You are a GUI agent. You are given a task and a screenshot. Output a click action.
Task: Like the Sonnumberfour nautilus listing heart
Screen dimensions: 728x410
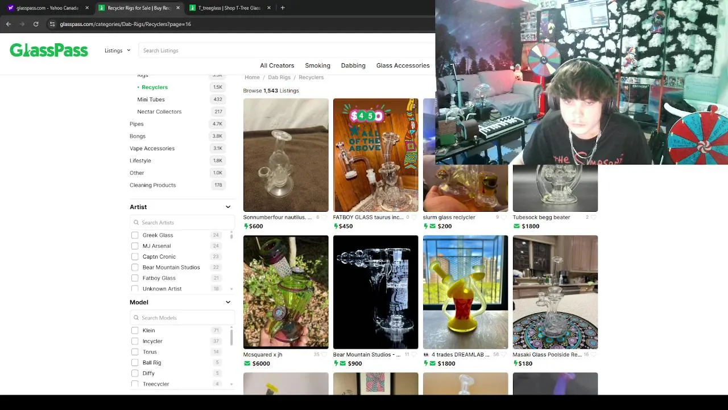325,218
